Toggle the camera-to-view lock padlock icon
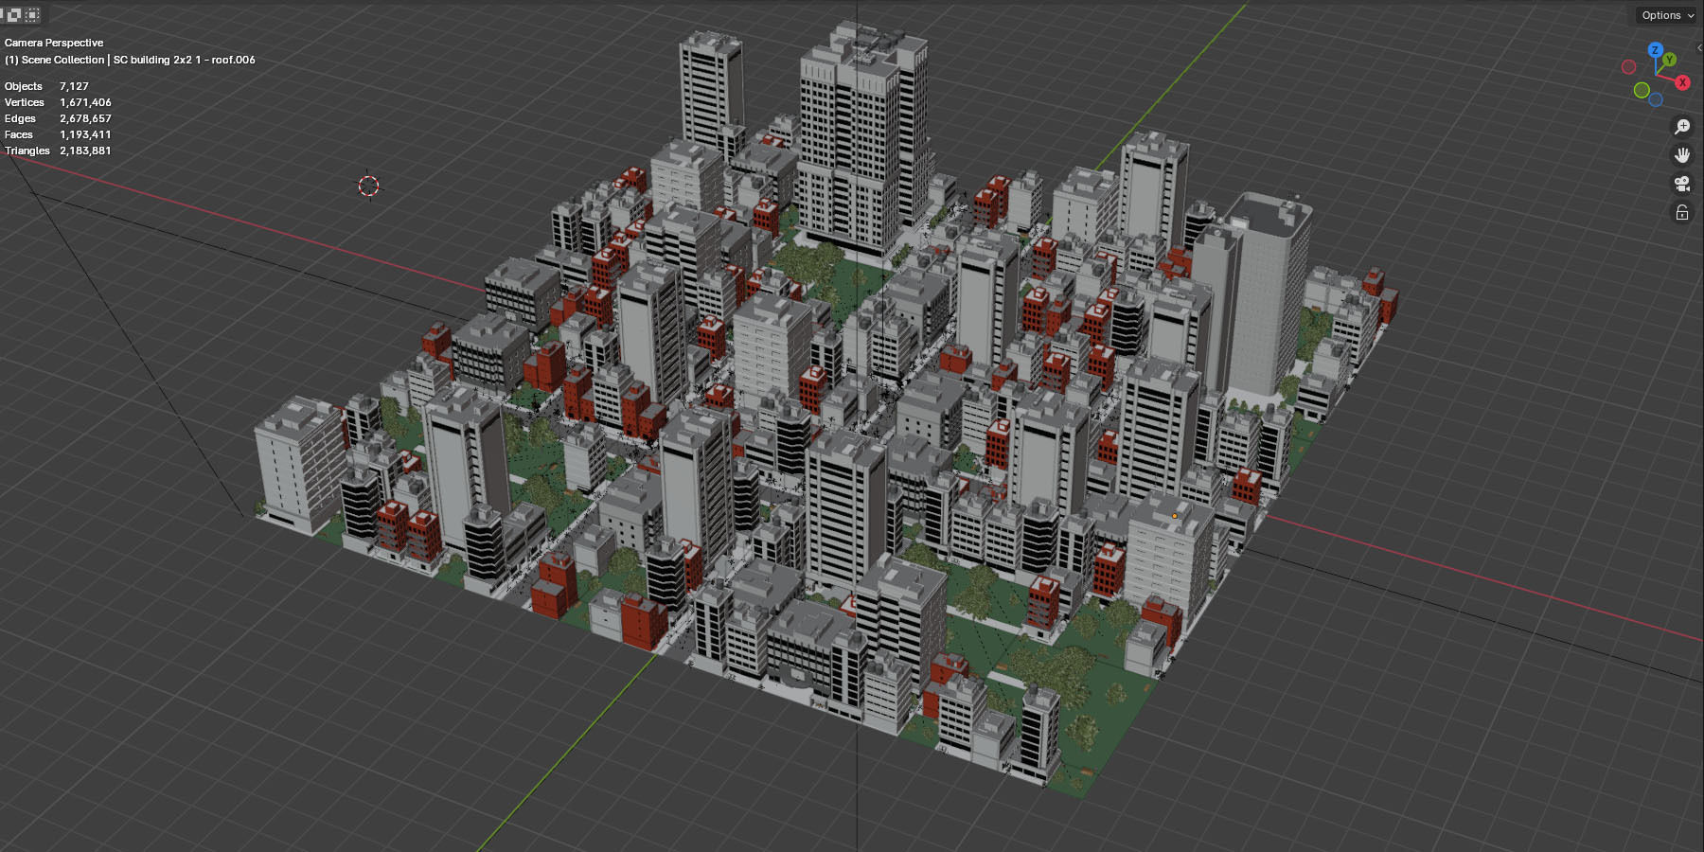 pyautogui.click(x=1682, y=212)
